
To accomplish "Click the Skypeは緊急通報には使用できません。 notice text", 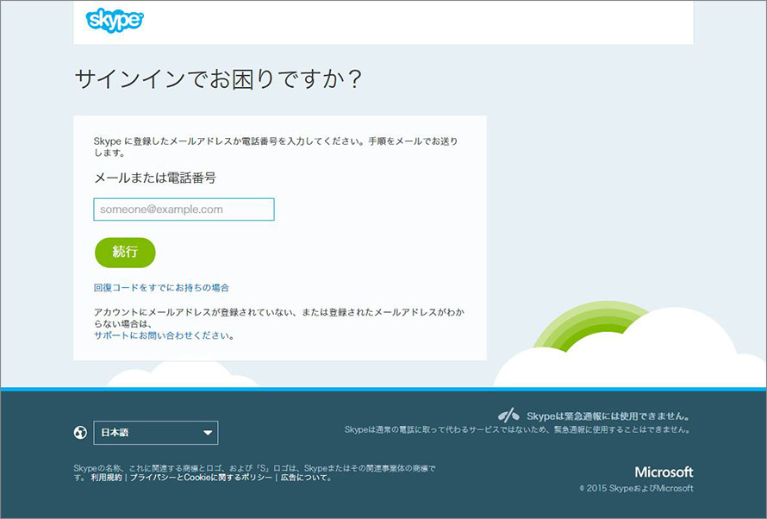I will [608, 416].
